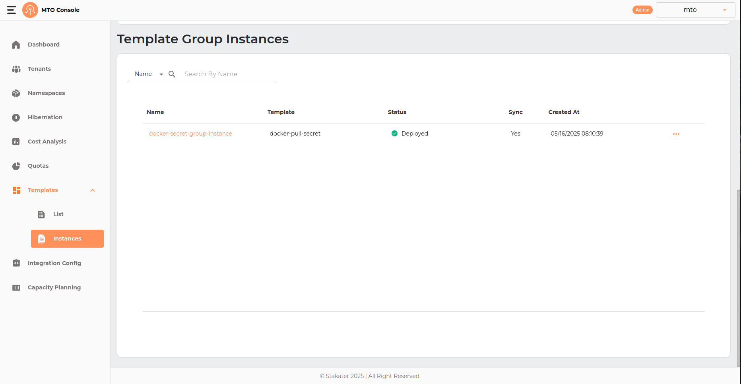The image size is (741, 384).
Task: Open Tenants via its people icon
Action: click(x=16, y=69)
